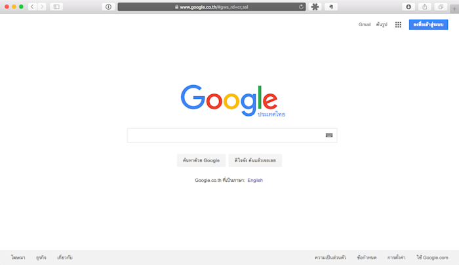The image size is (459, 265).
Task: Click the blue sign-in button
Action: click(x=428, y=25)
